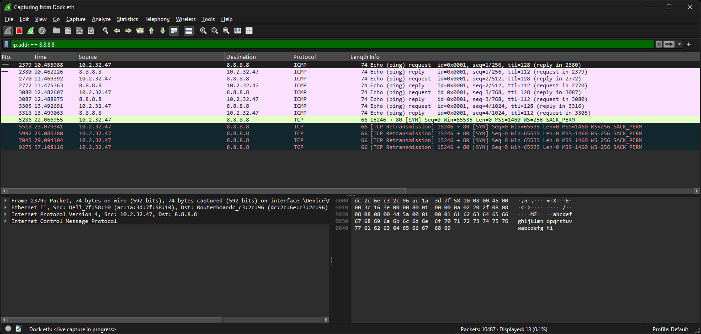
Task: Open the Analyze menu
Action: 101,19
